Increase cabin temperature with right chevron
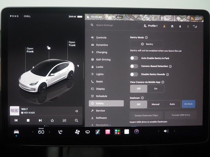 click(49, 132)
